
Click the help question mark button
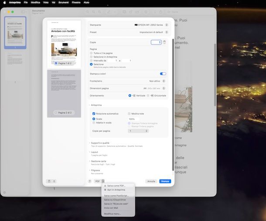(x=90, y=181)
